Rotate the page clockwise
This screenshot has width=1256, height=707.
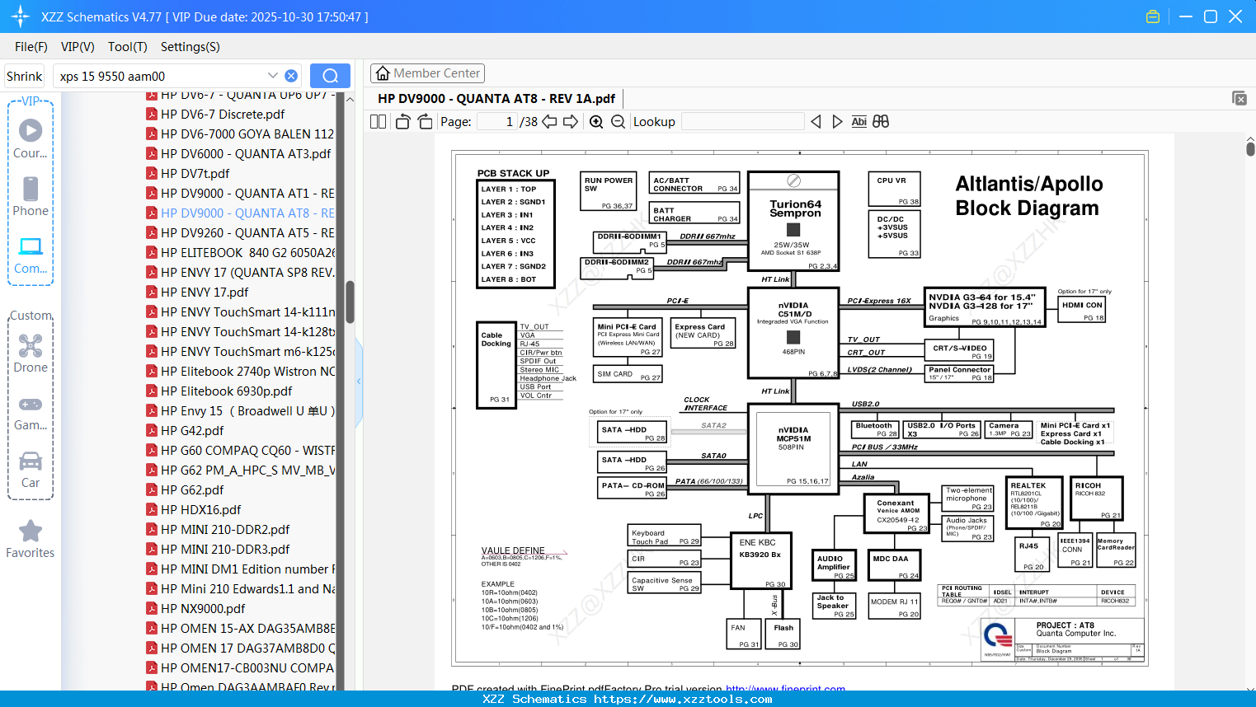425,122
